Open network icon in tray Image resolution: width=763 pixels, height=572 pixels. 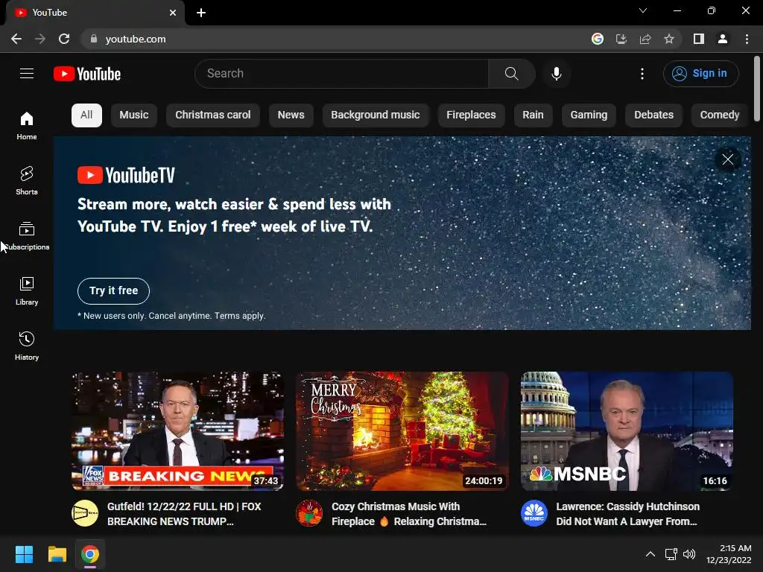[671, 554]
